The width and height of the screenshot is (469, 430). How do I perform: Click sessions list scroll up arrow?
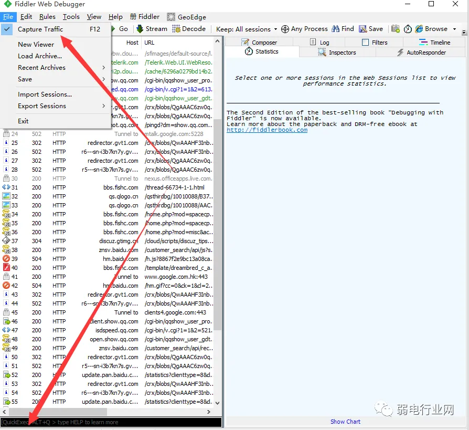(x=218, y=41)
